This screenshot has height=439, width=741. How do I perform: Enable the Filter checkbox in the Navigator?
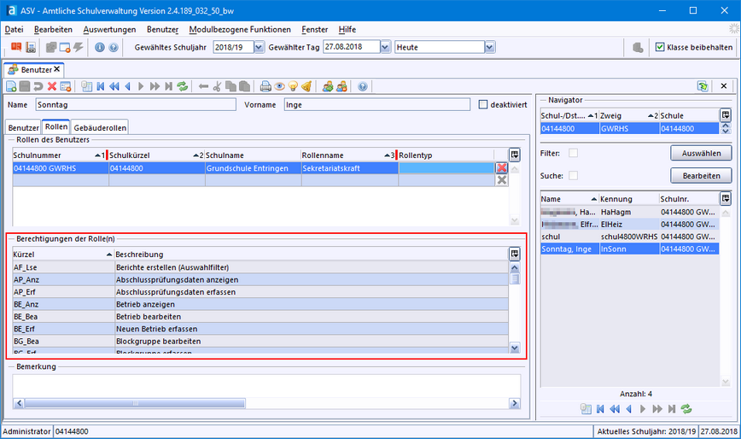(x=574, y=153)
